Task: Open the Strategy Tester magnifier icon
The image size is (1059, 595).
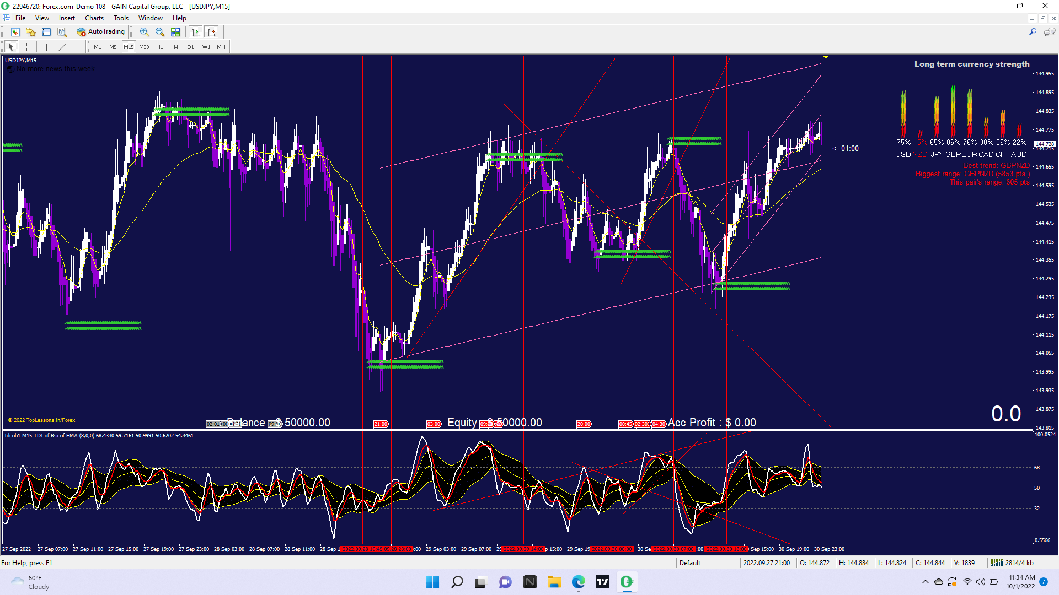Action: click(x=62, y=32)
